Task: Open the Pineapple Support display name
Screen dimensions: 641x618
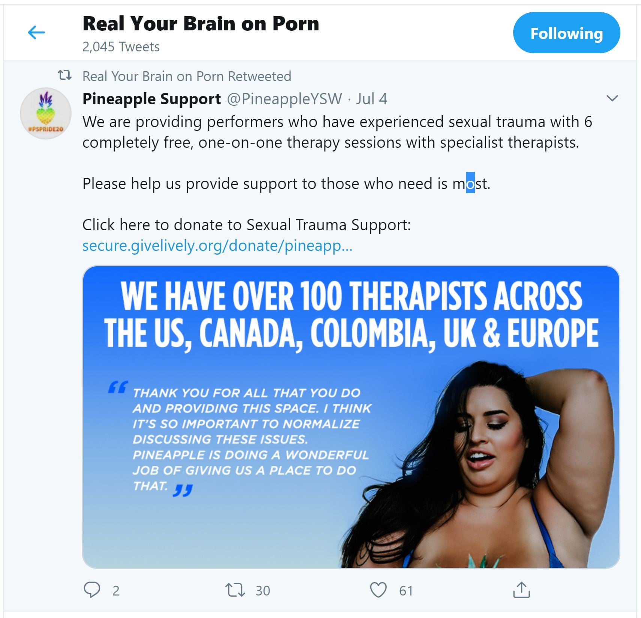Action: [151, 99]
